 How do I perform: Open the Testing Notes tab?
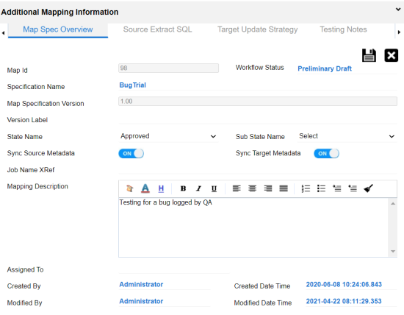pos(343,29)
